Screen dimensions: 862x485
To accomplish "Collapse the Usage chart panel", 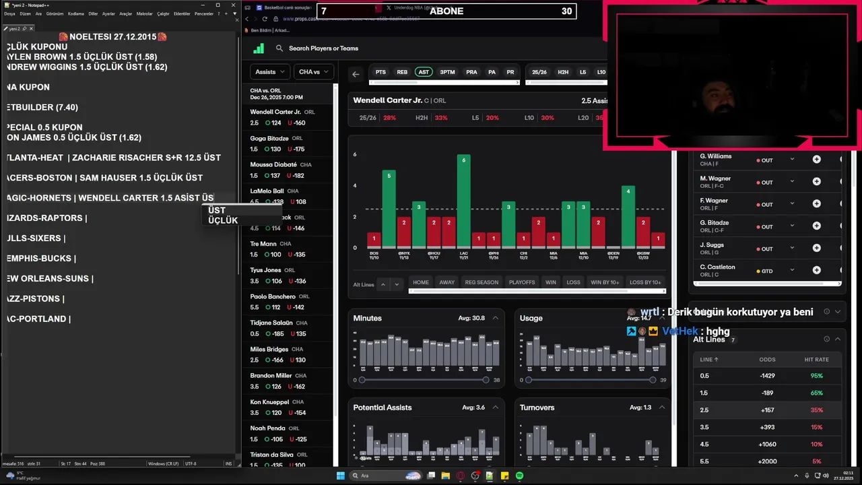I will [x=662, y=318].
